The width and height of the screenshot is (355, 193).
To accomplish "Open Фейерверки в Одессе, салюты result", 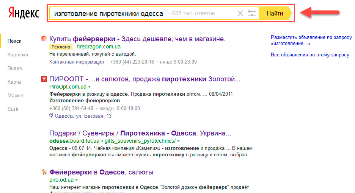I will (101, 172).
